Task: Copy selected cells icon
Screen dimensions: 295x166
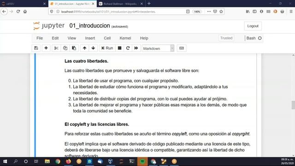Action: point(65,48)
